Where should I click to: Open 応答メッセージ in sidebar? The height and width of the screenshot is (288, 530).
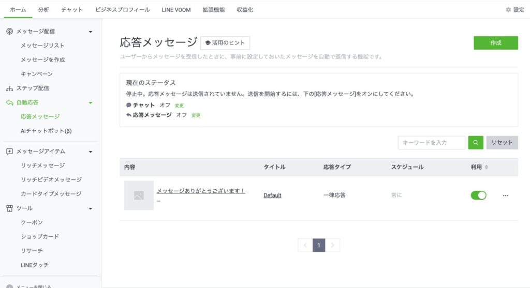coord(40,117)
